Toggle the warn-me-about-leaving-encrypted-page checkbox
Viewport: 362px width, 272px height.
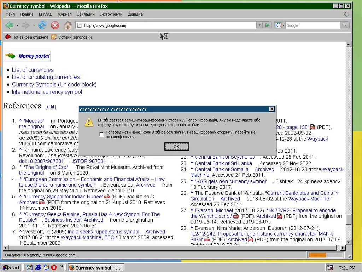101,134
